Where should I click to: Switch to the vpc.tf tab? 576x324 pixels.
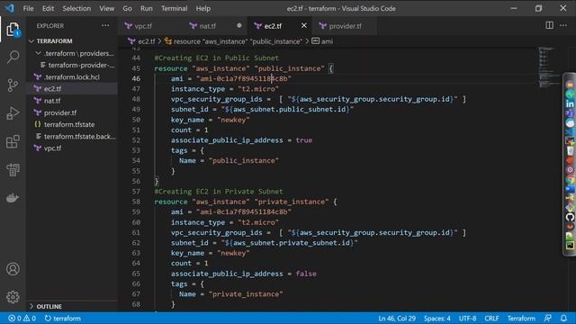pos(143,26)
